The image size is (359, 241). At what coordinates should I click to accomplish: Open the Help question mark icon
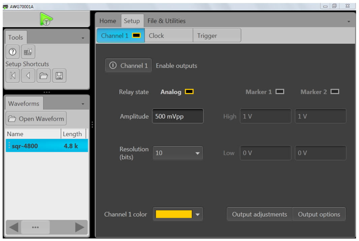[x=12, y=51]
